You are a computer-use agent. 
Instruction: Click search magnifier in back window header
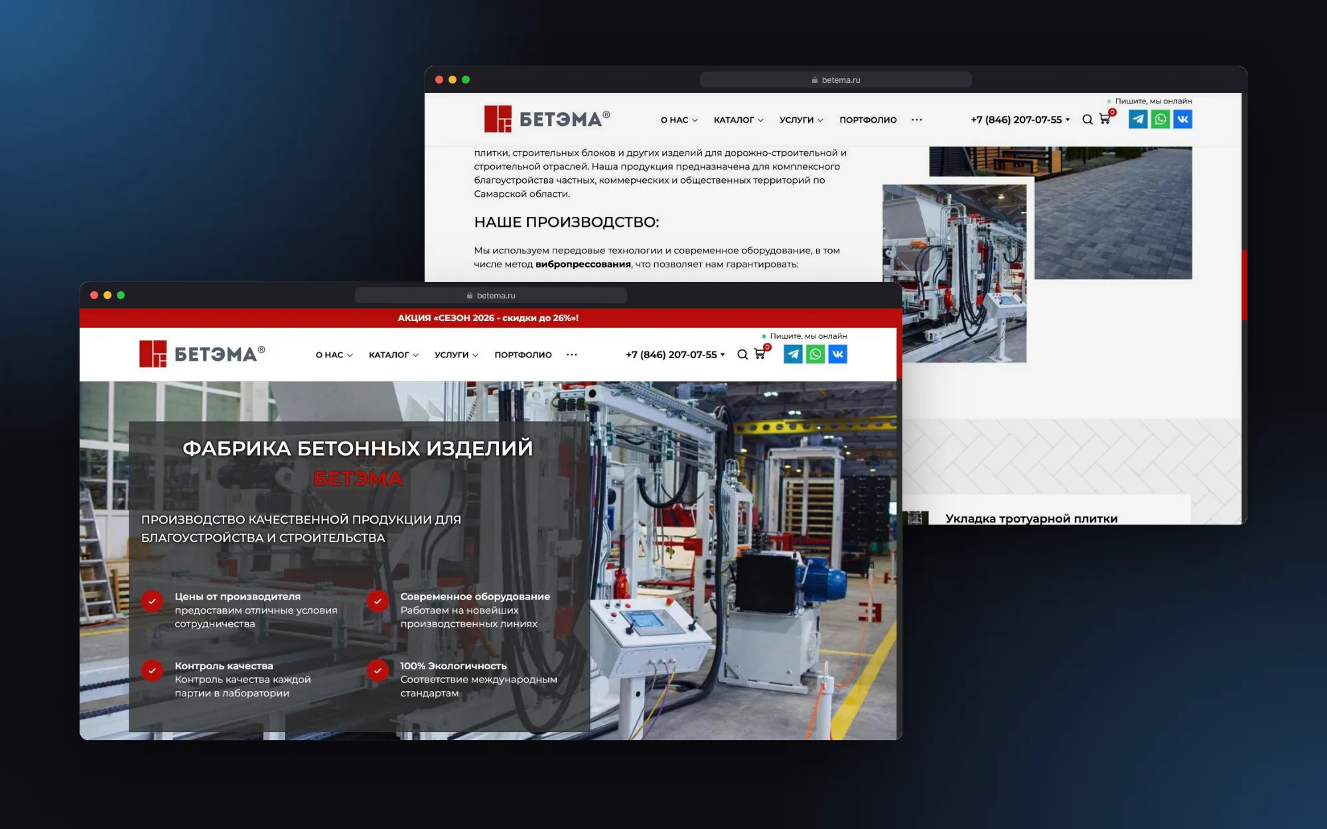[x=1087, y=120]
